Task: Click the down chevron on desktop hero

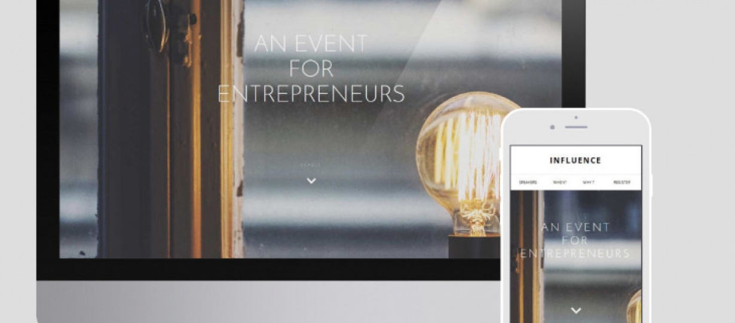Action: [x=311, y=181]
